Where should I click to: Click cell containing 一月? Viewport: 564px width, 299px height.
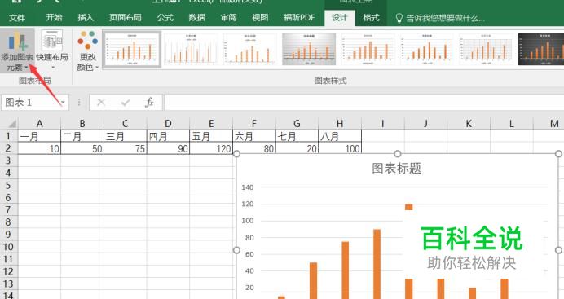click(x=39, y=136)
